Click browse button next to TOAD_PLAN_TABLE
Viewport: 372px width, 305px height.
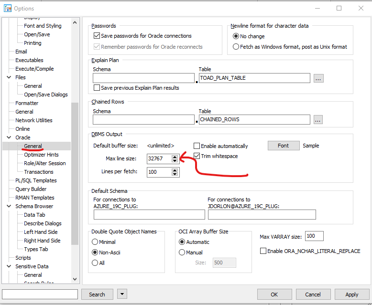coord(318,78)
